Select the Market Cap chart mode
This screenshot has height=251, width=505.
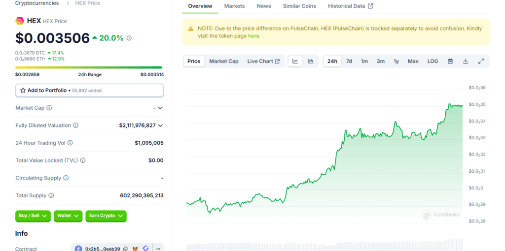coord(224,61)
